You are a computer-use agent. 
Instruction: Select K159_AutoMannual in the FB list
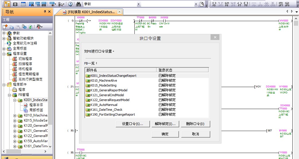pyautogui.click(x=104, y=105)
